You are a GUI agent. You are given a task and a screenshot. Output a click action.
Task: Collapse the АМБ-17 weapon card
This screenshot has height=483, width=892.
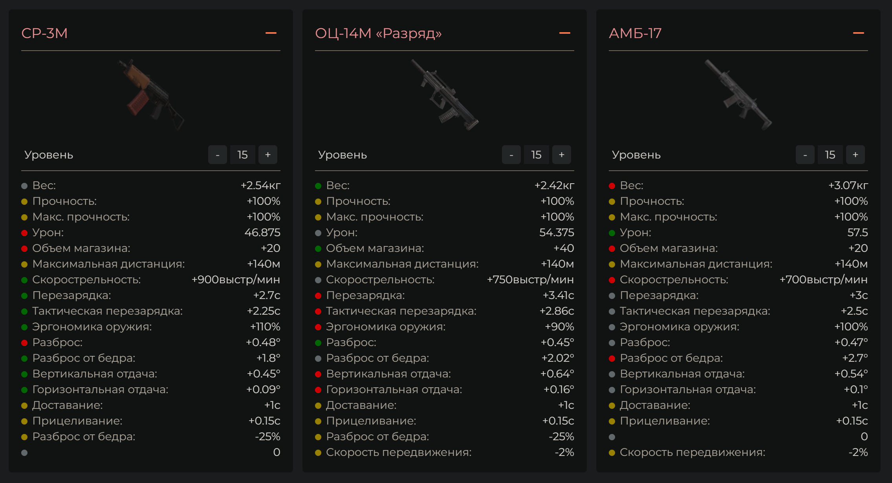pos(858,33)
